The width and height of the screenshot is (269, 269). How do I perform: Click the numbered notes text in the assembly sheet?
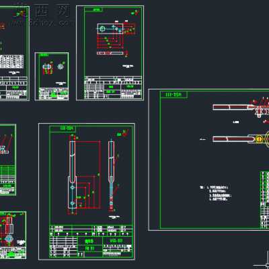click(216, 193)
